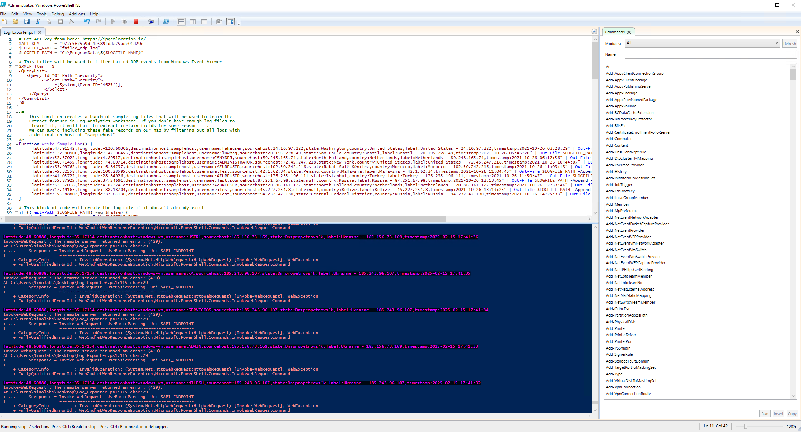Select Add-Type command
Viewport: 801px width, 432px height.
pos(614,374)
